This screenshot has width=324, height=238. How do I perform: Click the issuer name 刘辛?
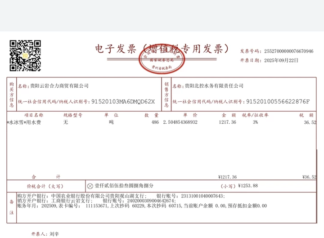coord(54,234)
